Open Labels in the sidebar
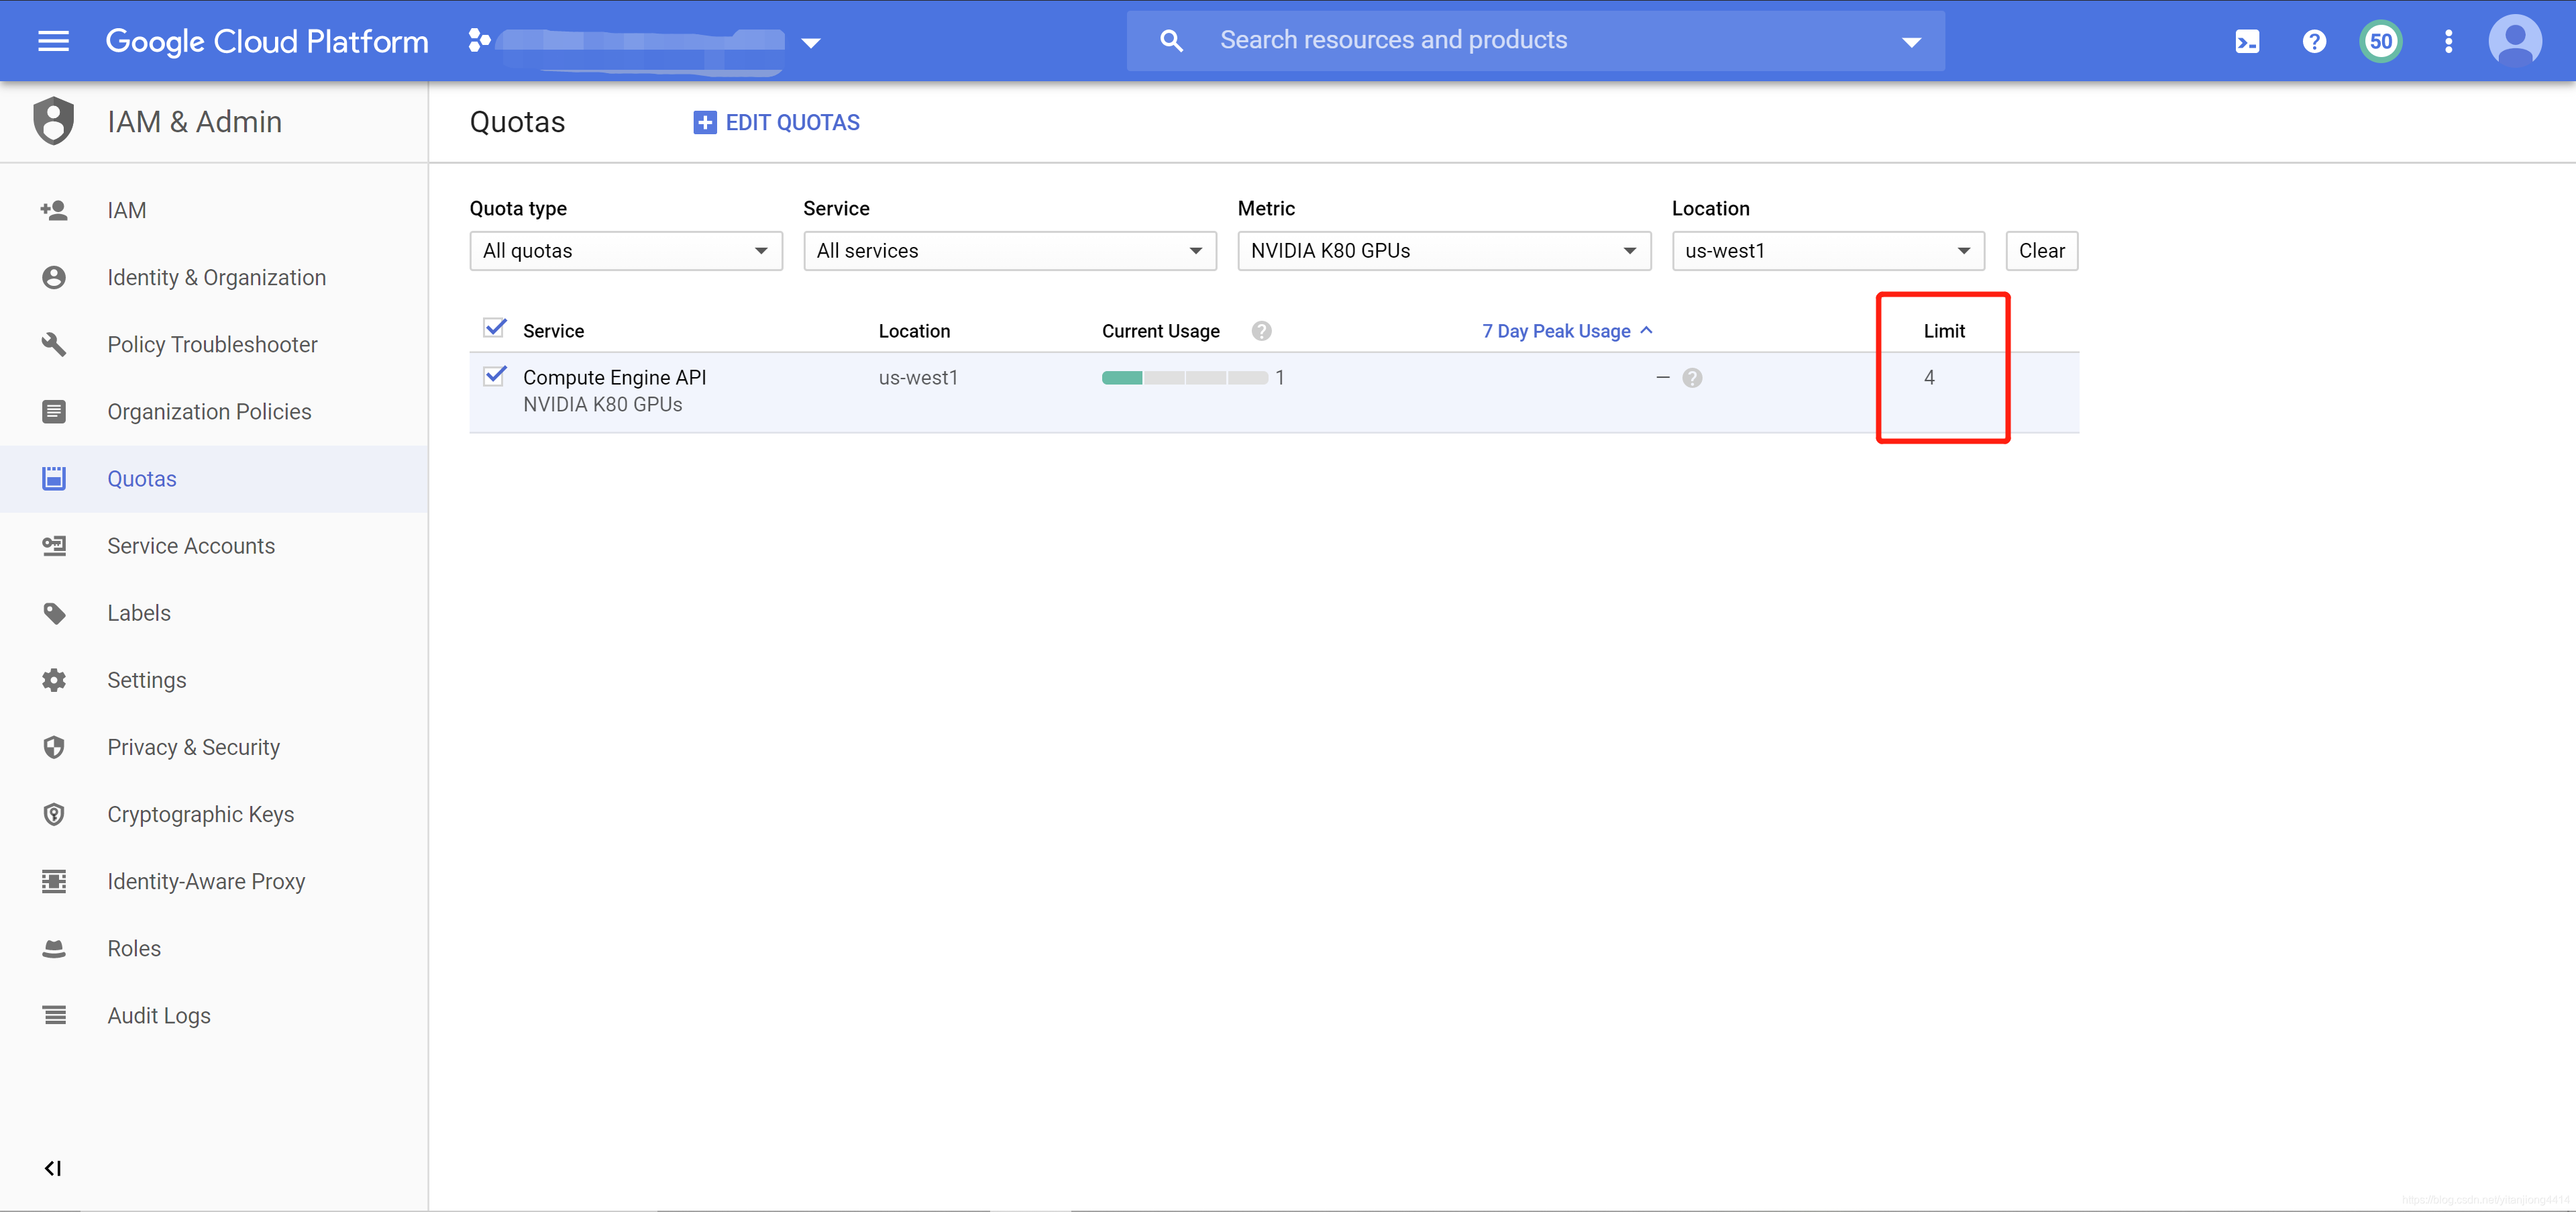This screenshot has height=1212, width=2576. pyautogui.click(x=214, y=612)
